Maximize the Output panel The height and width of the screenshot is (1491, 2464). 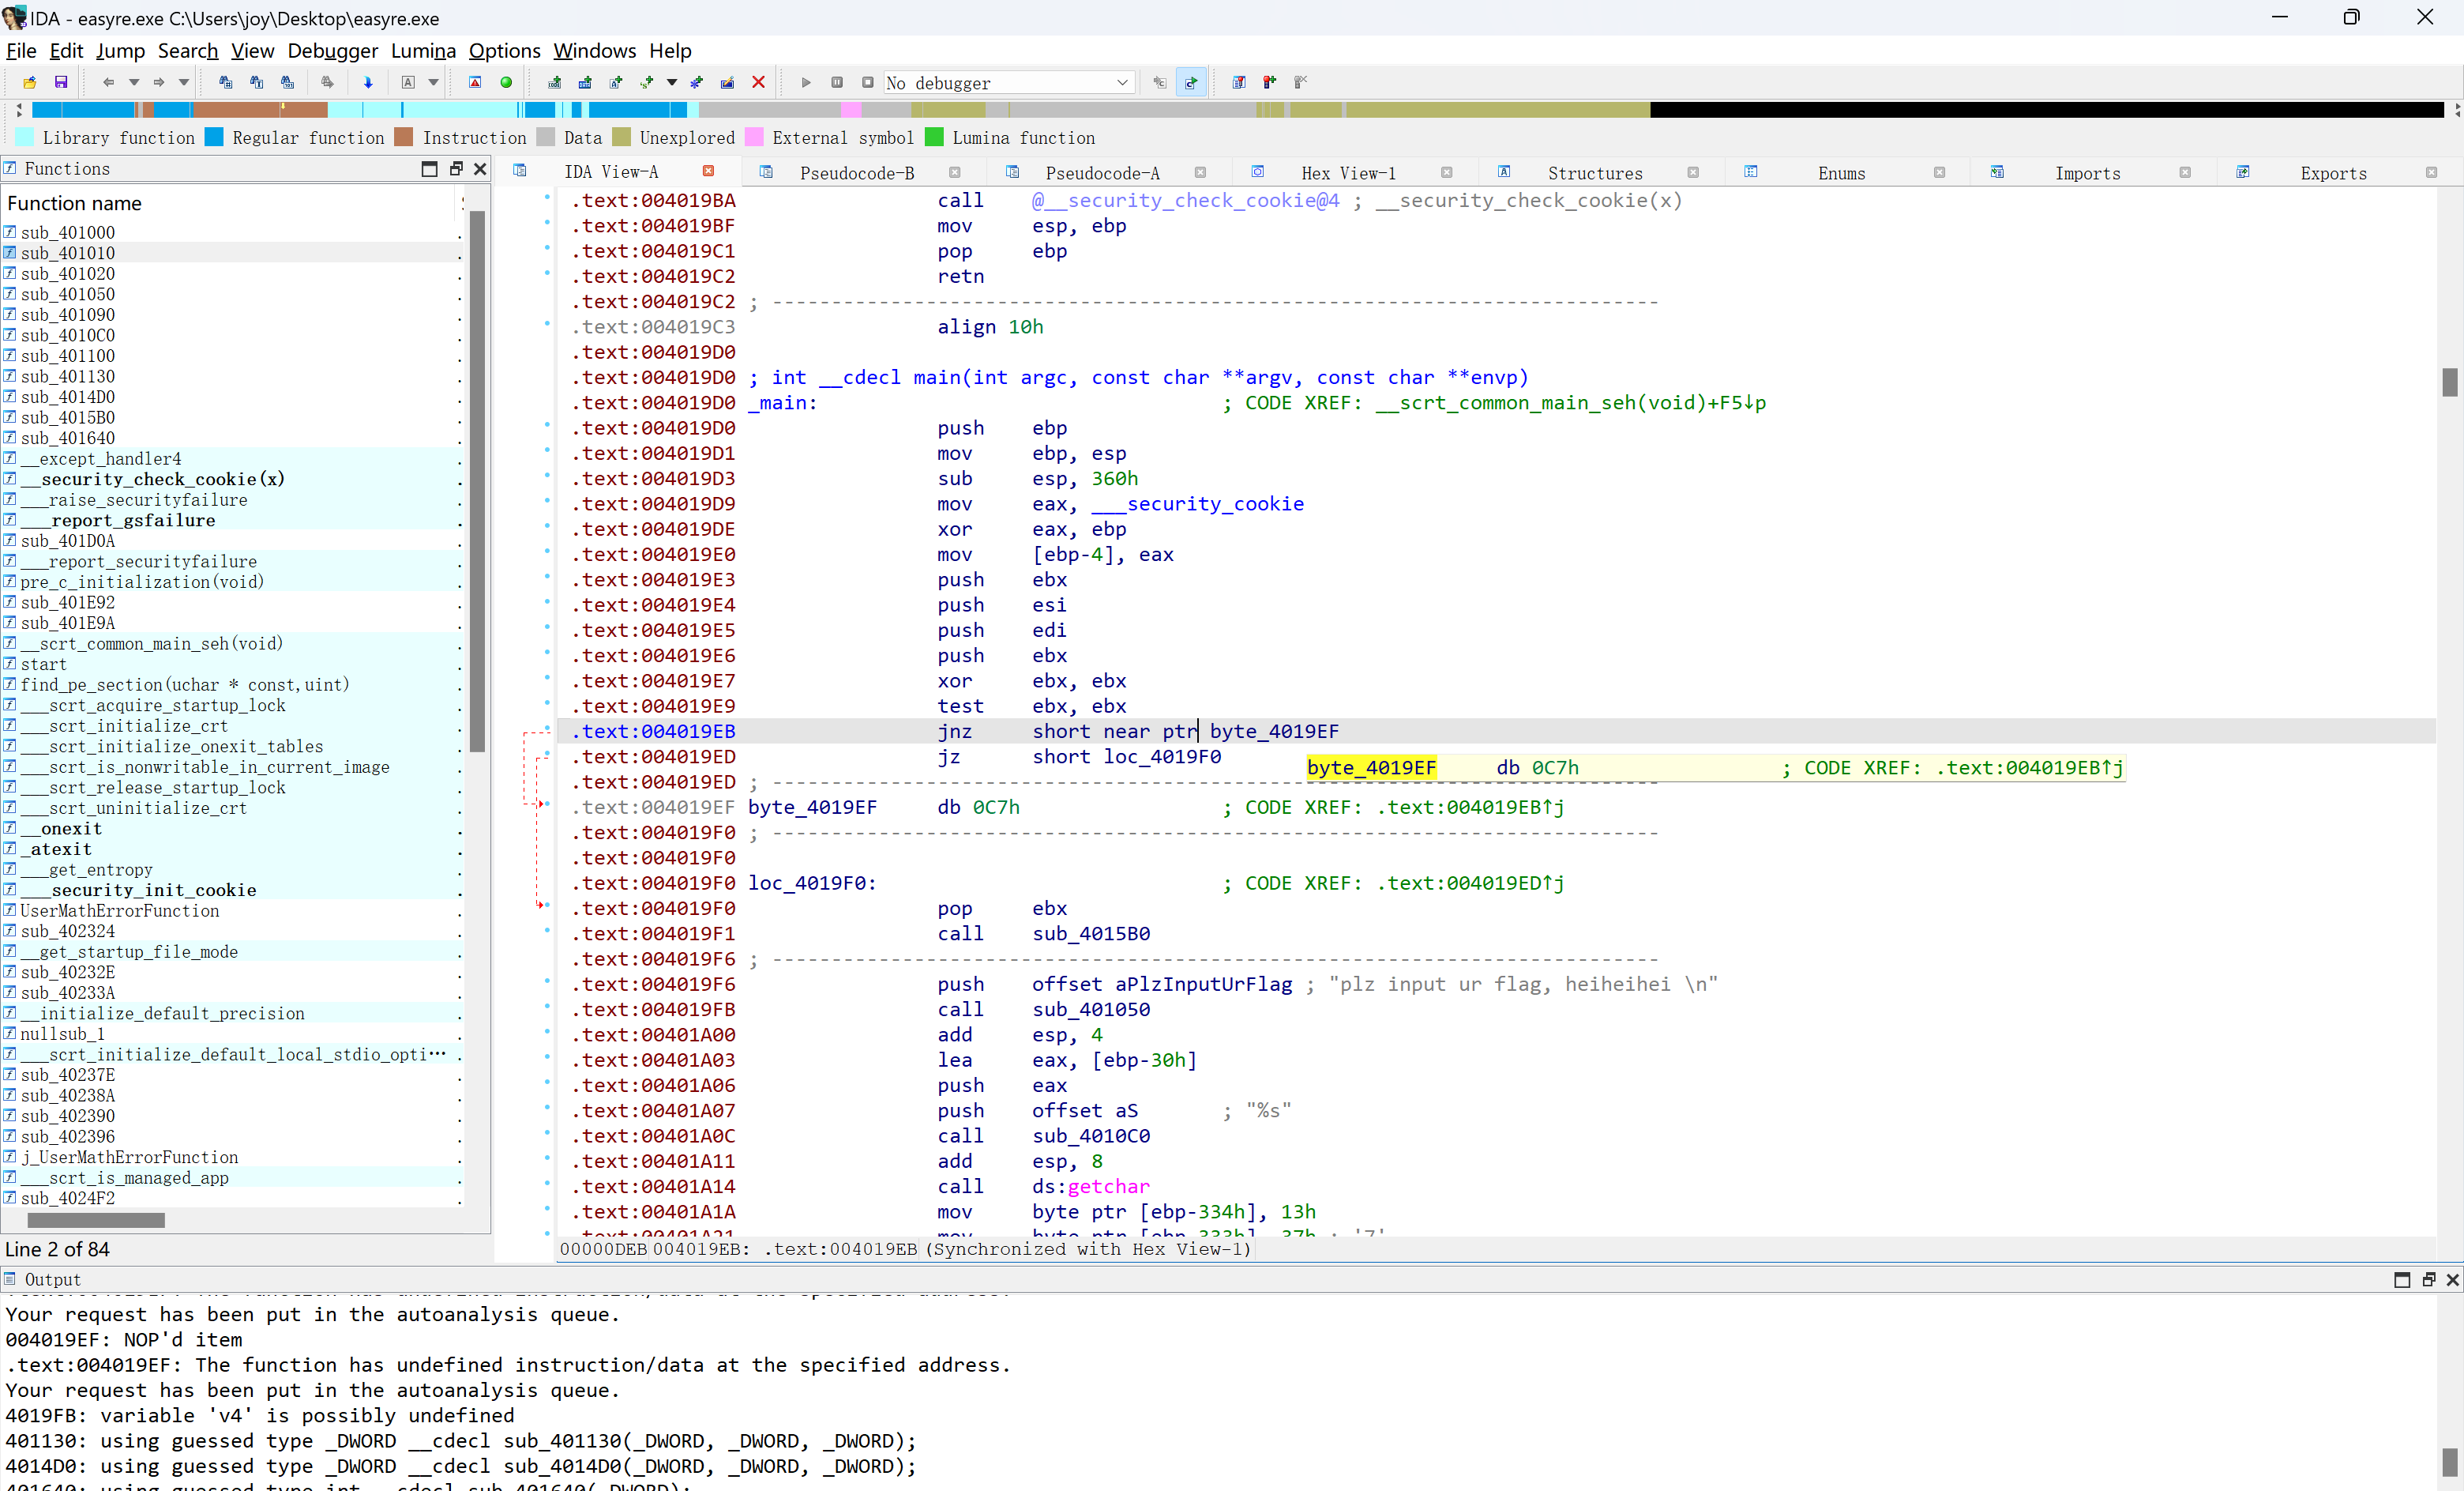[x=2402, y=1280]
